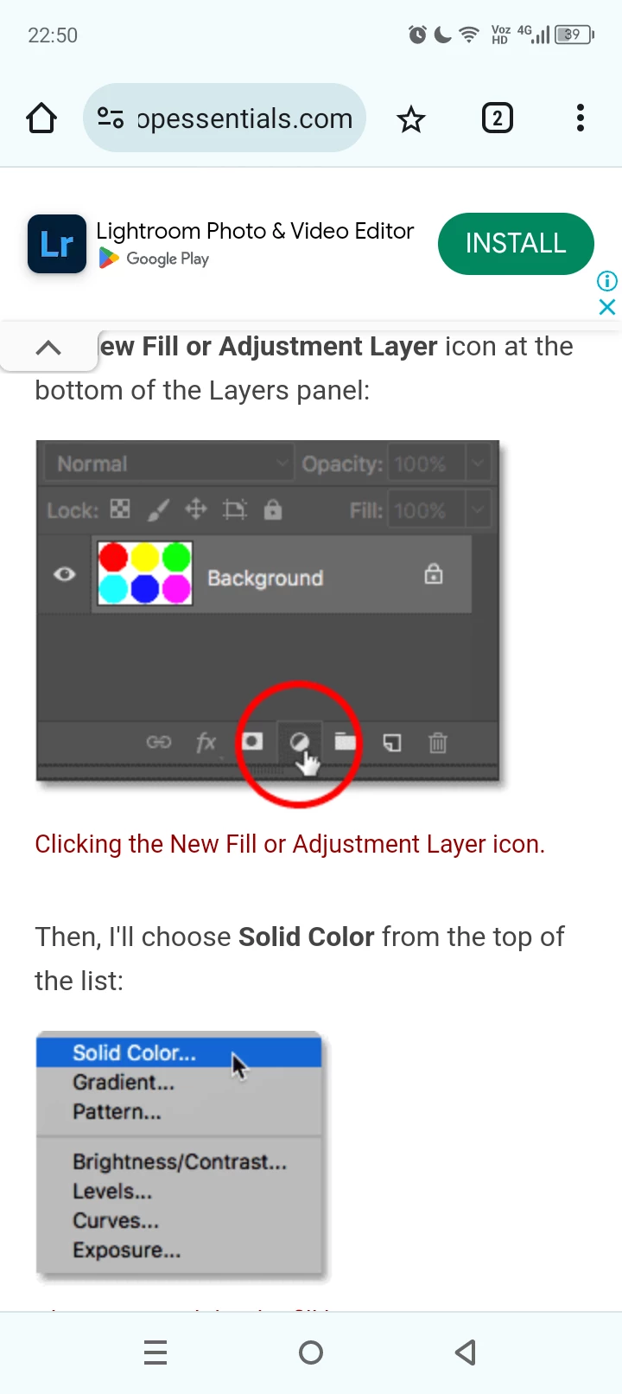Open the ad info icon
This screenshot has width=622, height=1394.
[x=607, y=281]
